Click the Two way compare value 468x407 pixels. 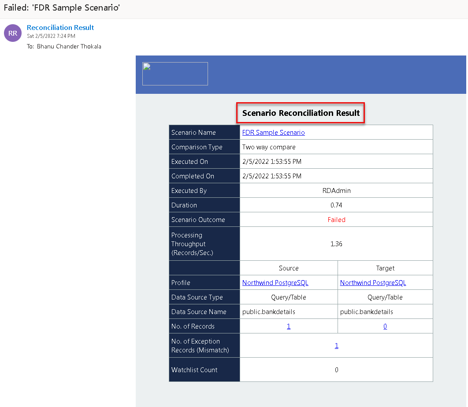(269, 147)
